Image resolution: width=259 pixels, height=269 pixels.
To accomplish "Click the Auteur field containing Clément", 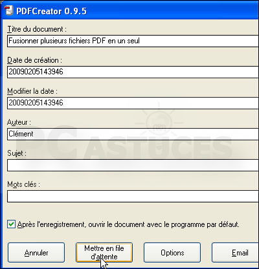I will point(133,134).
